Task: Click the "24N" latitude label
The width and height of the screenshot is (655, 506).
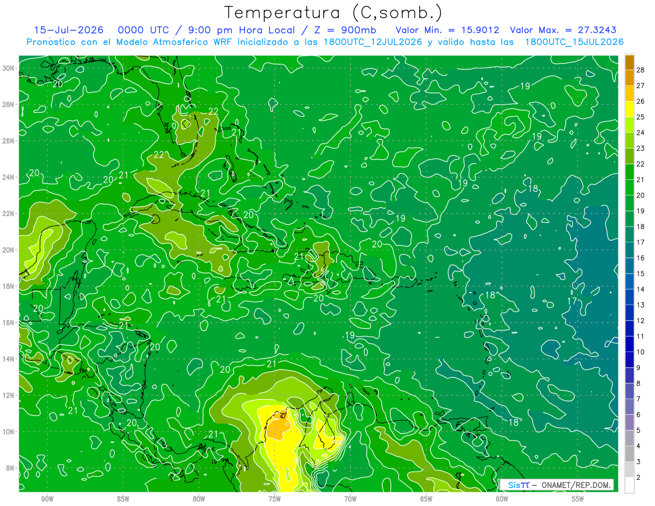Action: (x=9, y=177)
